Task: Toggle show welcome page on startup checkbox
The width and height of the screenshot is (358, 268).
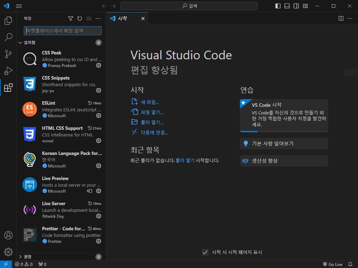Action: [205, 252]
